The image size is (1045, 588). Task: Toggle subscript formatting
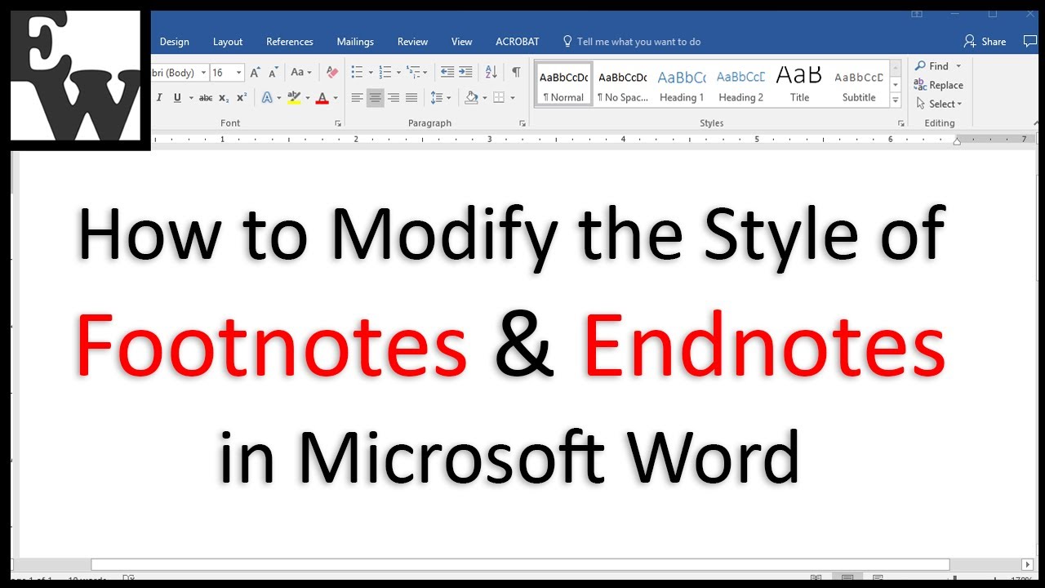[224, 98]
